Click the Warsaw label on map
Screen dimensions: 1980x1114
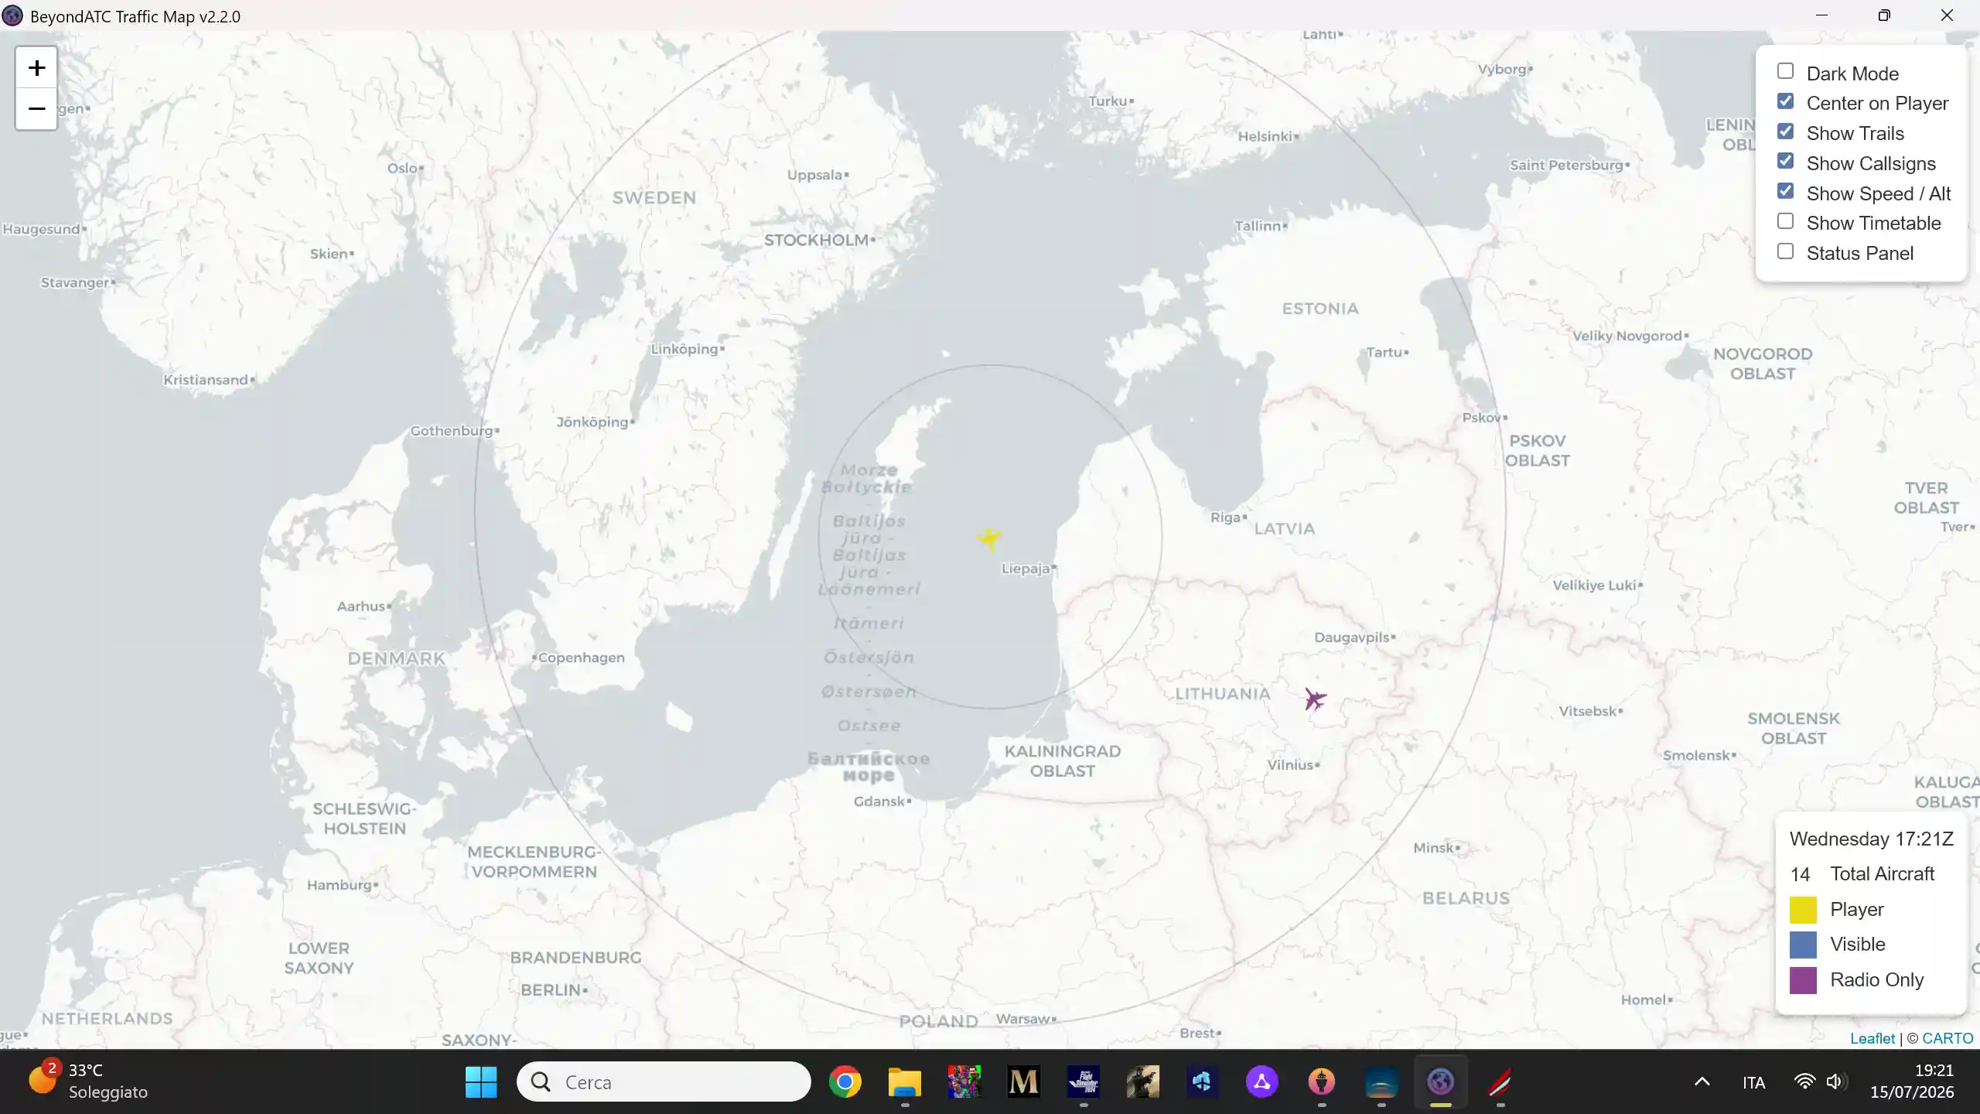tap(1023, 1019)
